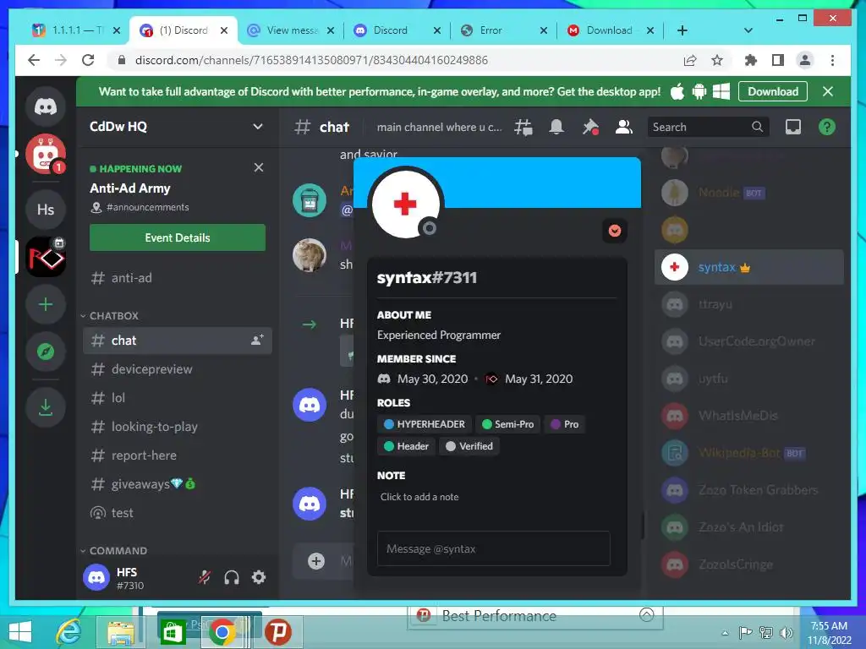Open Threads icon in channel header
The height and width of the screenshot is (649, 866).
pos(523,127)
